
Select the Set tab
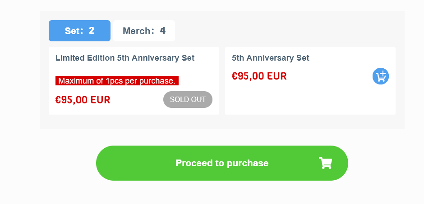coord(79,31)
